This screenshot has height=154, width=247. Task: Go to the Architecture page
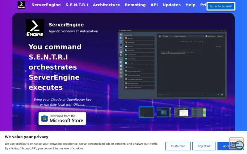point(106,5)
